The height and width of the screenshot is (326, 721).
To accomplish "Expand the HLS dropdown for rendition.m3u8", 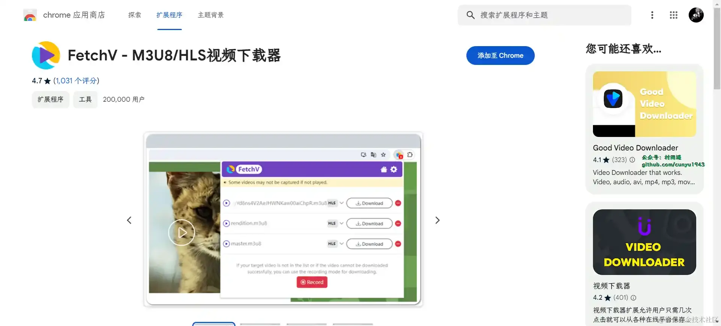I will [x=341, y=223].
